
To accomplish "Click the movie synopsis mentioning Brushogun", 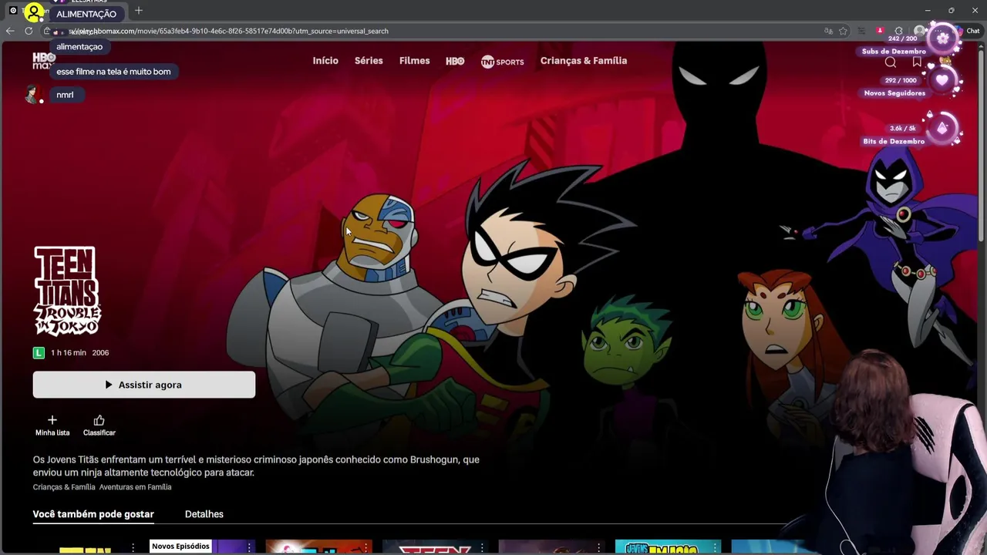I will coord(256,466).
